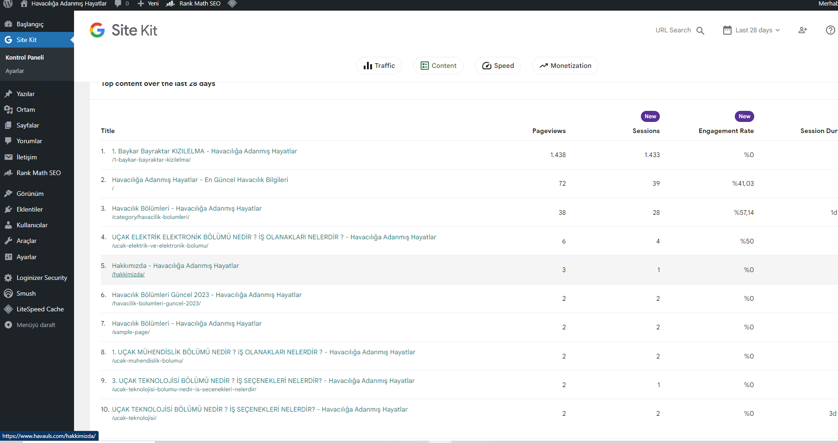Screen dimensions: 838x443
Task: Click the Sayfalar pages icon
Action: 8,125
